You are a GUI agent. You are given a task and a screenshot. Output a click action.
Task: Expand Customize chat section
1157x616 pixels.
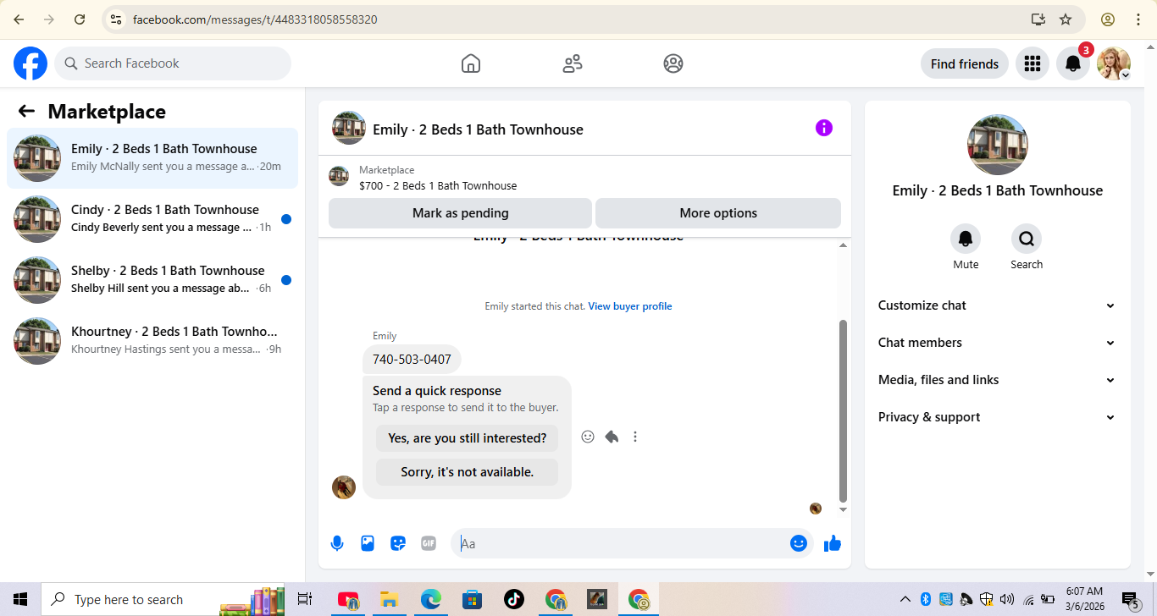point(997,305)
